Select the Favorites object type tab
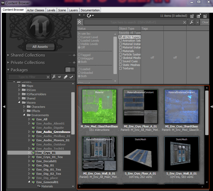The width and height of the screenshot is (213, 191). coord(124,33)
